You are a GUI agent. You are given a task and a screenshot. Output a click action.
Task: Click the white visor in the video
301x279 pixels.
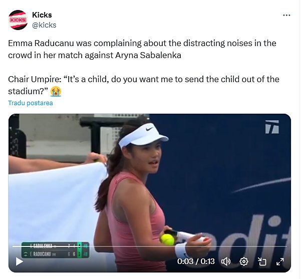click(x=143, y=136)
